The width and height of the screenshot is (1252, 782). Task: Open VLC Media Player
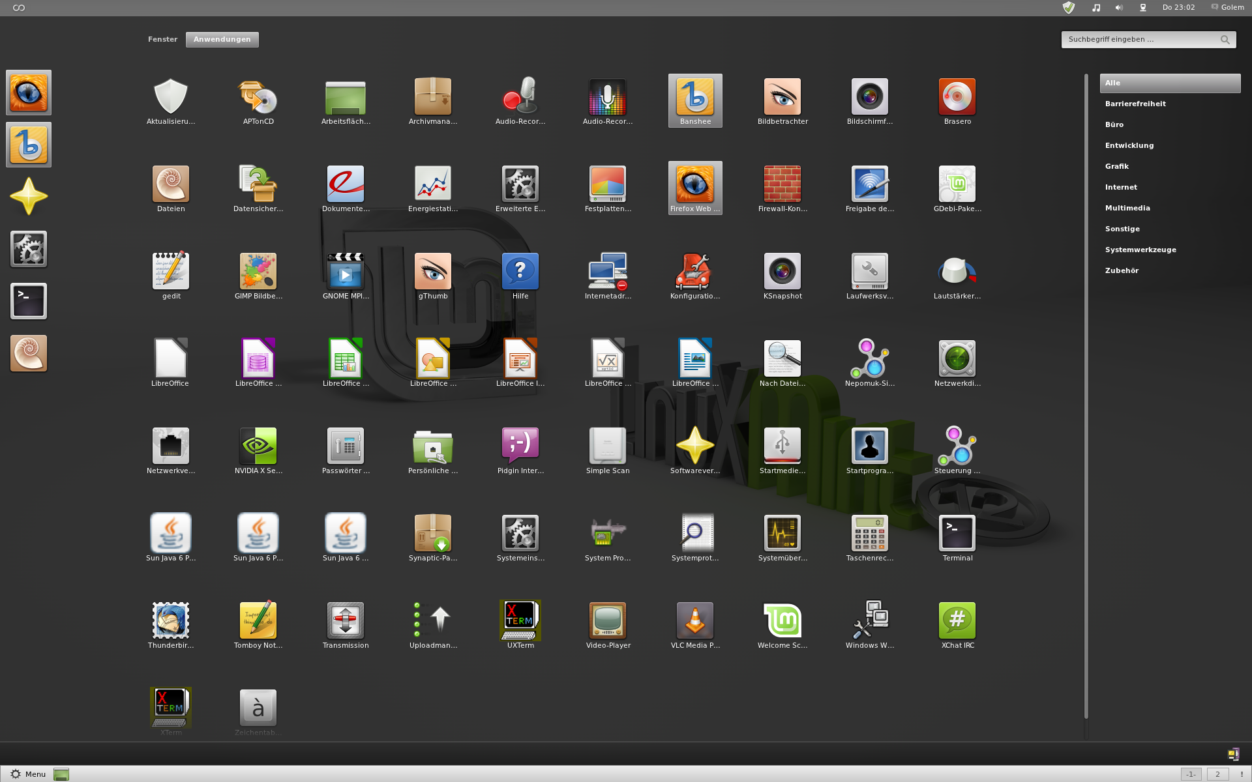695,626
